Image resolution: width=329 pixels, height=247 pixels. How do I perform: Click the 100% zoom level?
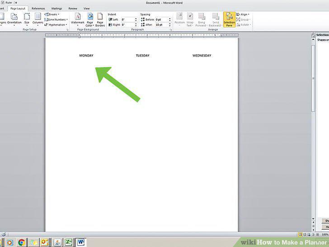click(325, 235)
